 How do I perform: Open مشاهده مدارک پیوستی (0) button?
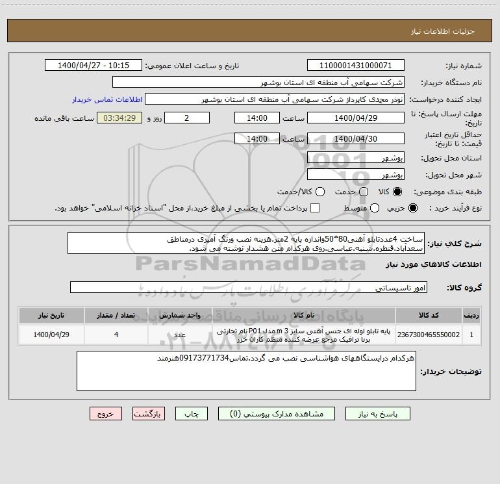click(277, 414)
